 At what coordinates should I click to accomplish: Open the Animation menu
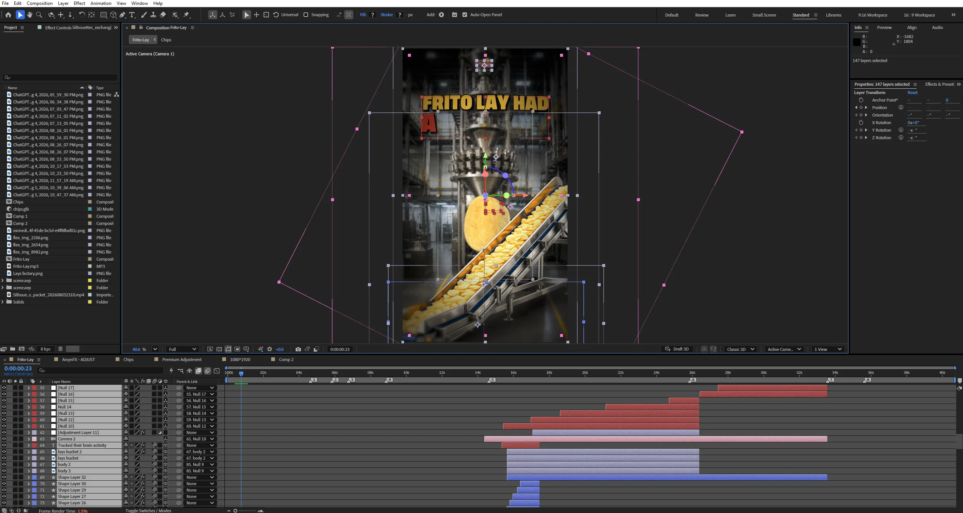[101, 3]
